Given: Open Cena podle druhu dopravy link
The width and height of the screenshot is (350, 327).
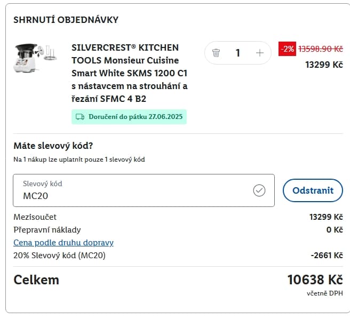Looking at the screenshot, I should click(x=63, y=243).
